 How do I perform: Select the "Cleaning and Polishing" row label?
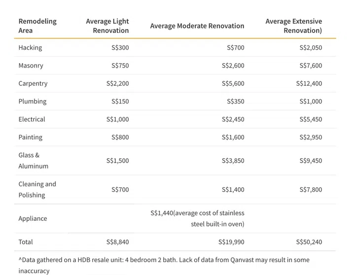[x=37, y=190]
